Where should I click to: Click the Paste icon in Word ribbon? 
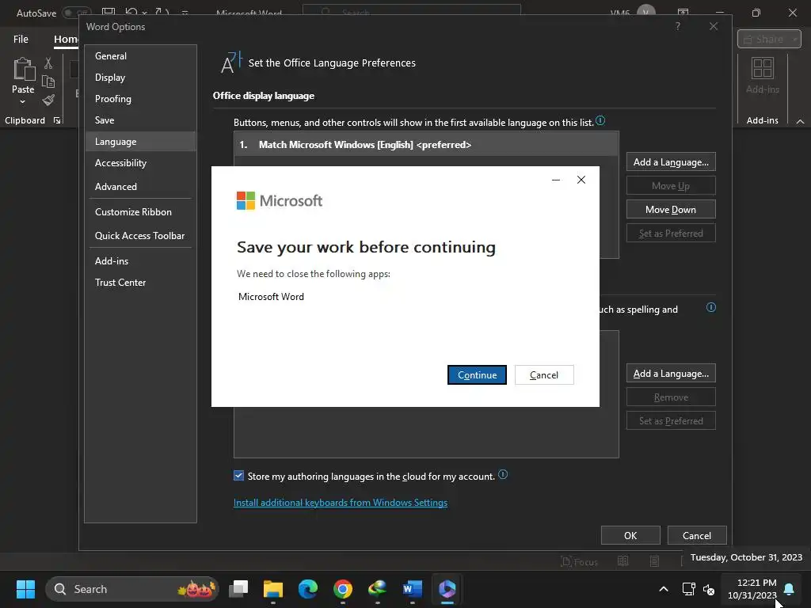point(23,70)
